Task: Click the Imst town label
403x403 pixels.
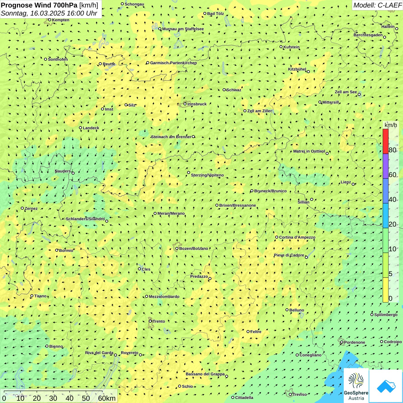Action: coord(109,109)
